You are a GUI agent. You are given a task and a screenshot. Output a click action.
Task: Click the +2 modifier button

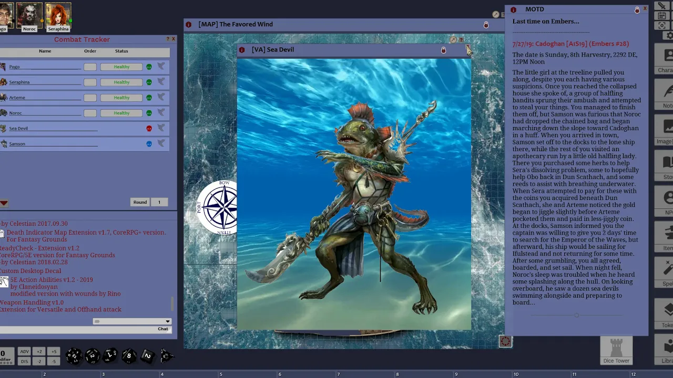(39, 351)
